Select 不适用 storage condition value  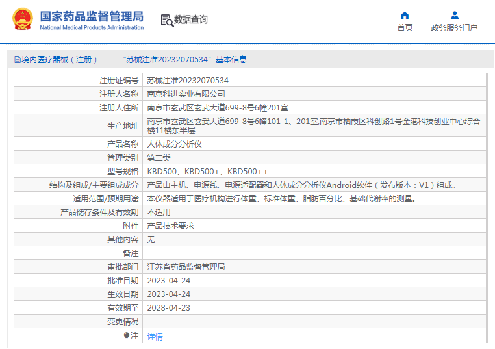159,213
